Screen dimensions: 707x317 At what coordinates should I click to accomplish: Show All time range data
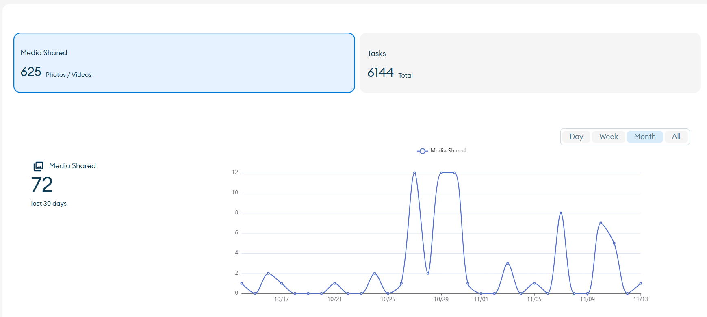pos(676,137)
